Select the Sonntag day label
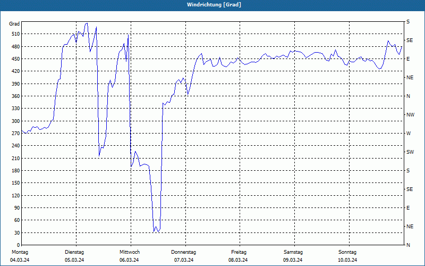 tap(347, 252)
